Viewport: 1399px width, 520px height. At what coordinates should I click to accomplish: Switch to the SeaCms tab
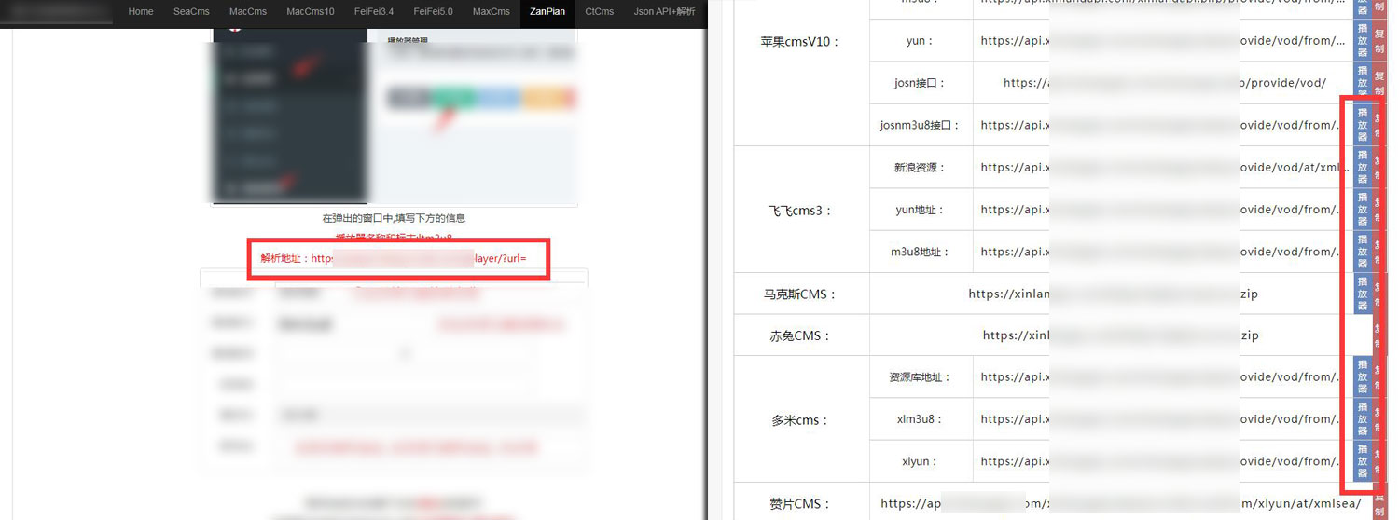click(191, 12)
